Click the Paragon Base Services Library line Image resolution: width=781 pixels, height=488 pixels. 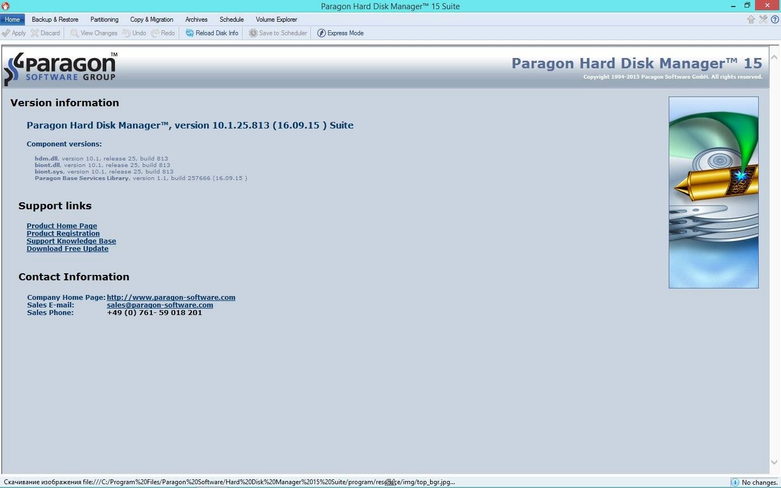pos(141,178)
